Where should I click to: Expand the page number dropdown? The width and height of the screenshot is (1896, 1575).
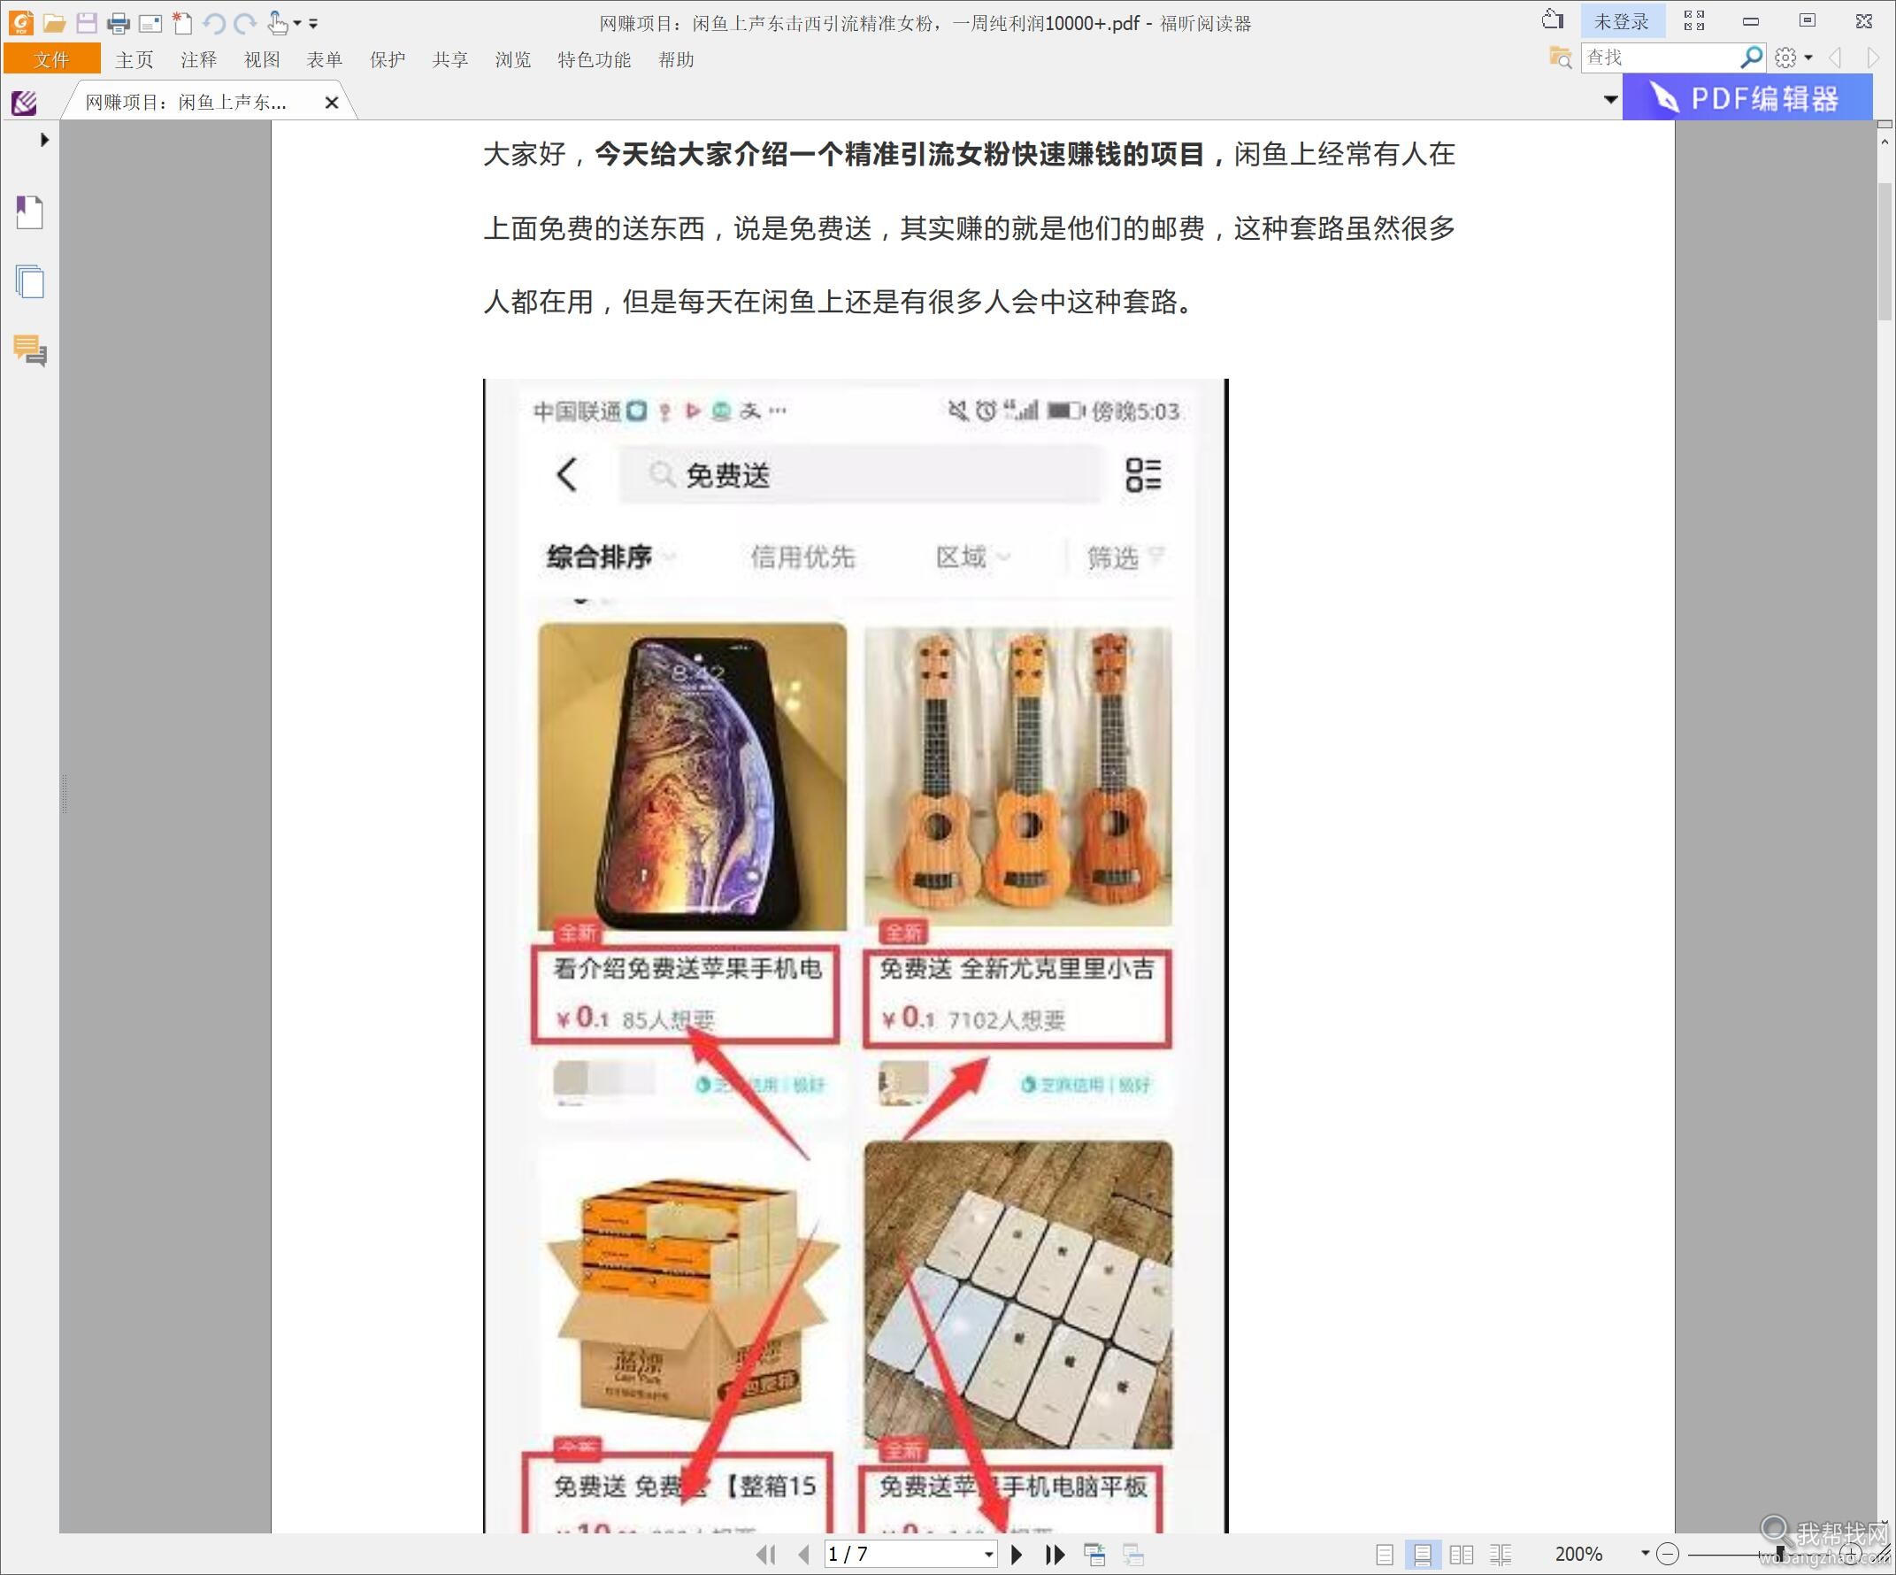pyautogui.click(x=988, y=1555)
